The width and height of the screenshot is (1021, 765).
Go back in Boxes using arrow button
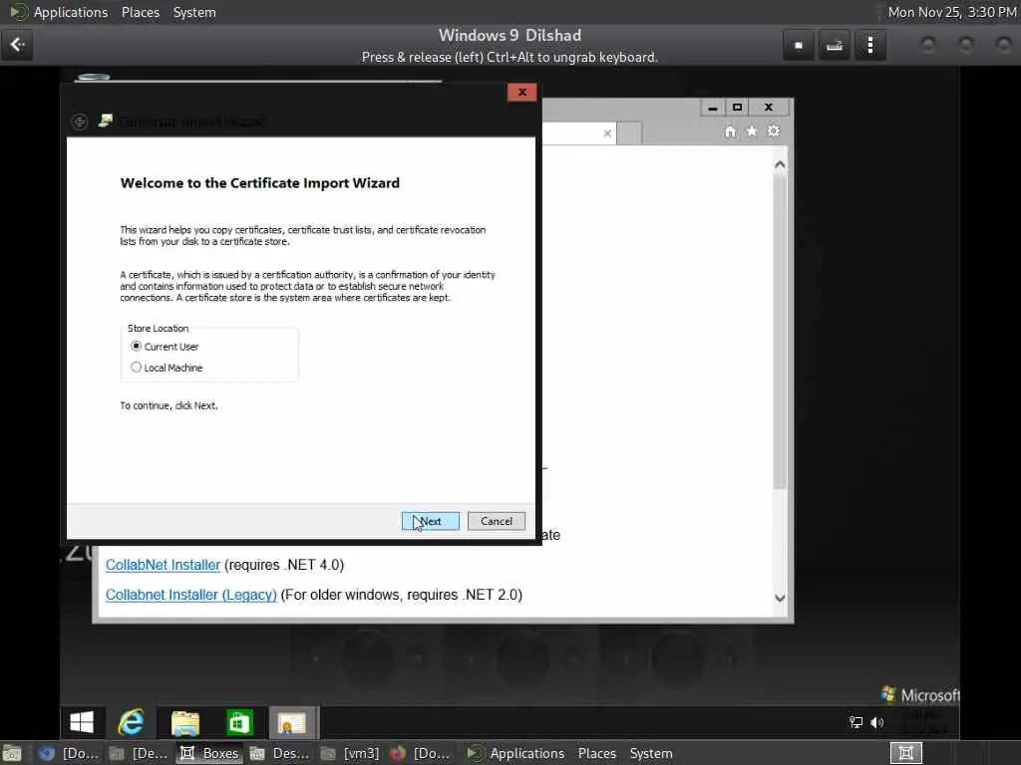tap(17, 45)
